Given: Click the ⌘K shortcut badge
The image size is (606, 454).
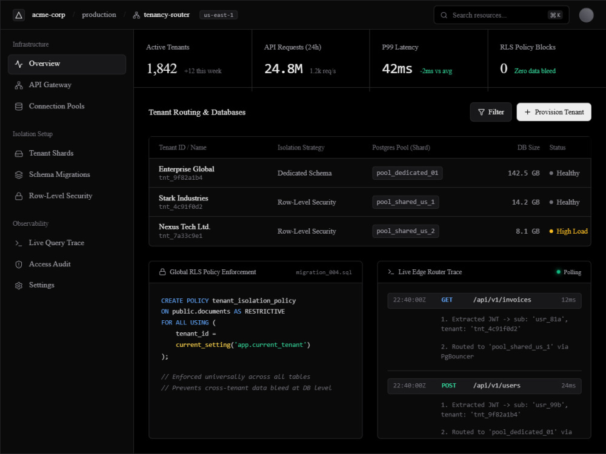Looking at the screenshot, I should [x=555, y=15].
